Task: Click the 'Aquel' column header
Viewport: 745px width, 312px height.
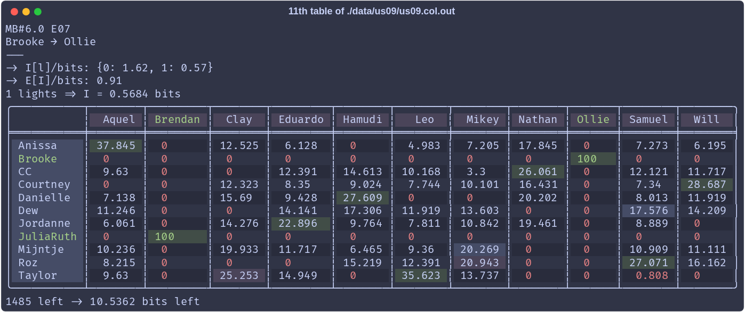Action: coord(116,119)
